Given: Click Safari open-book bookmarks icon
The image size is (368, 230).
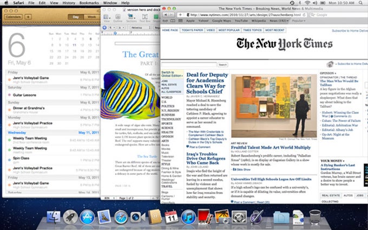Looking at the screenshot, I should (x=173, y=21).
